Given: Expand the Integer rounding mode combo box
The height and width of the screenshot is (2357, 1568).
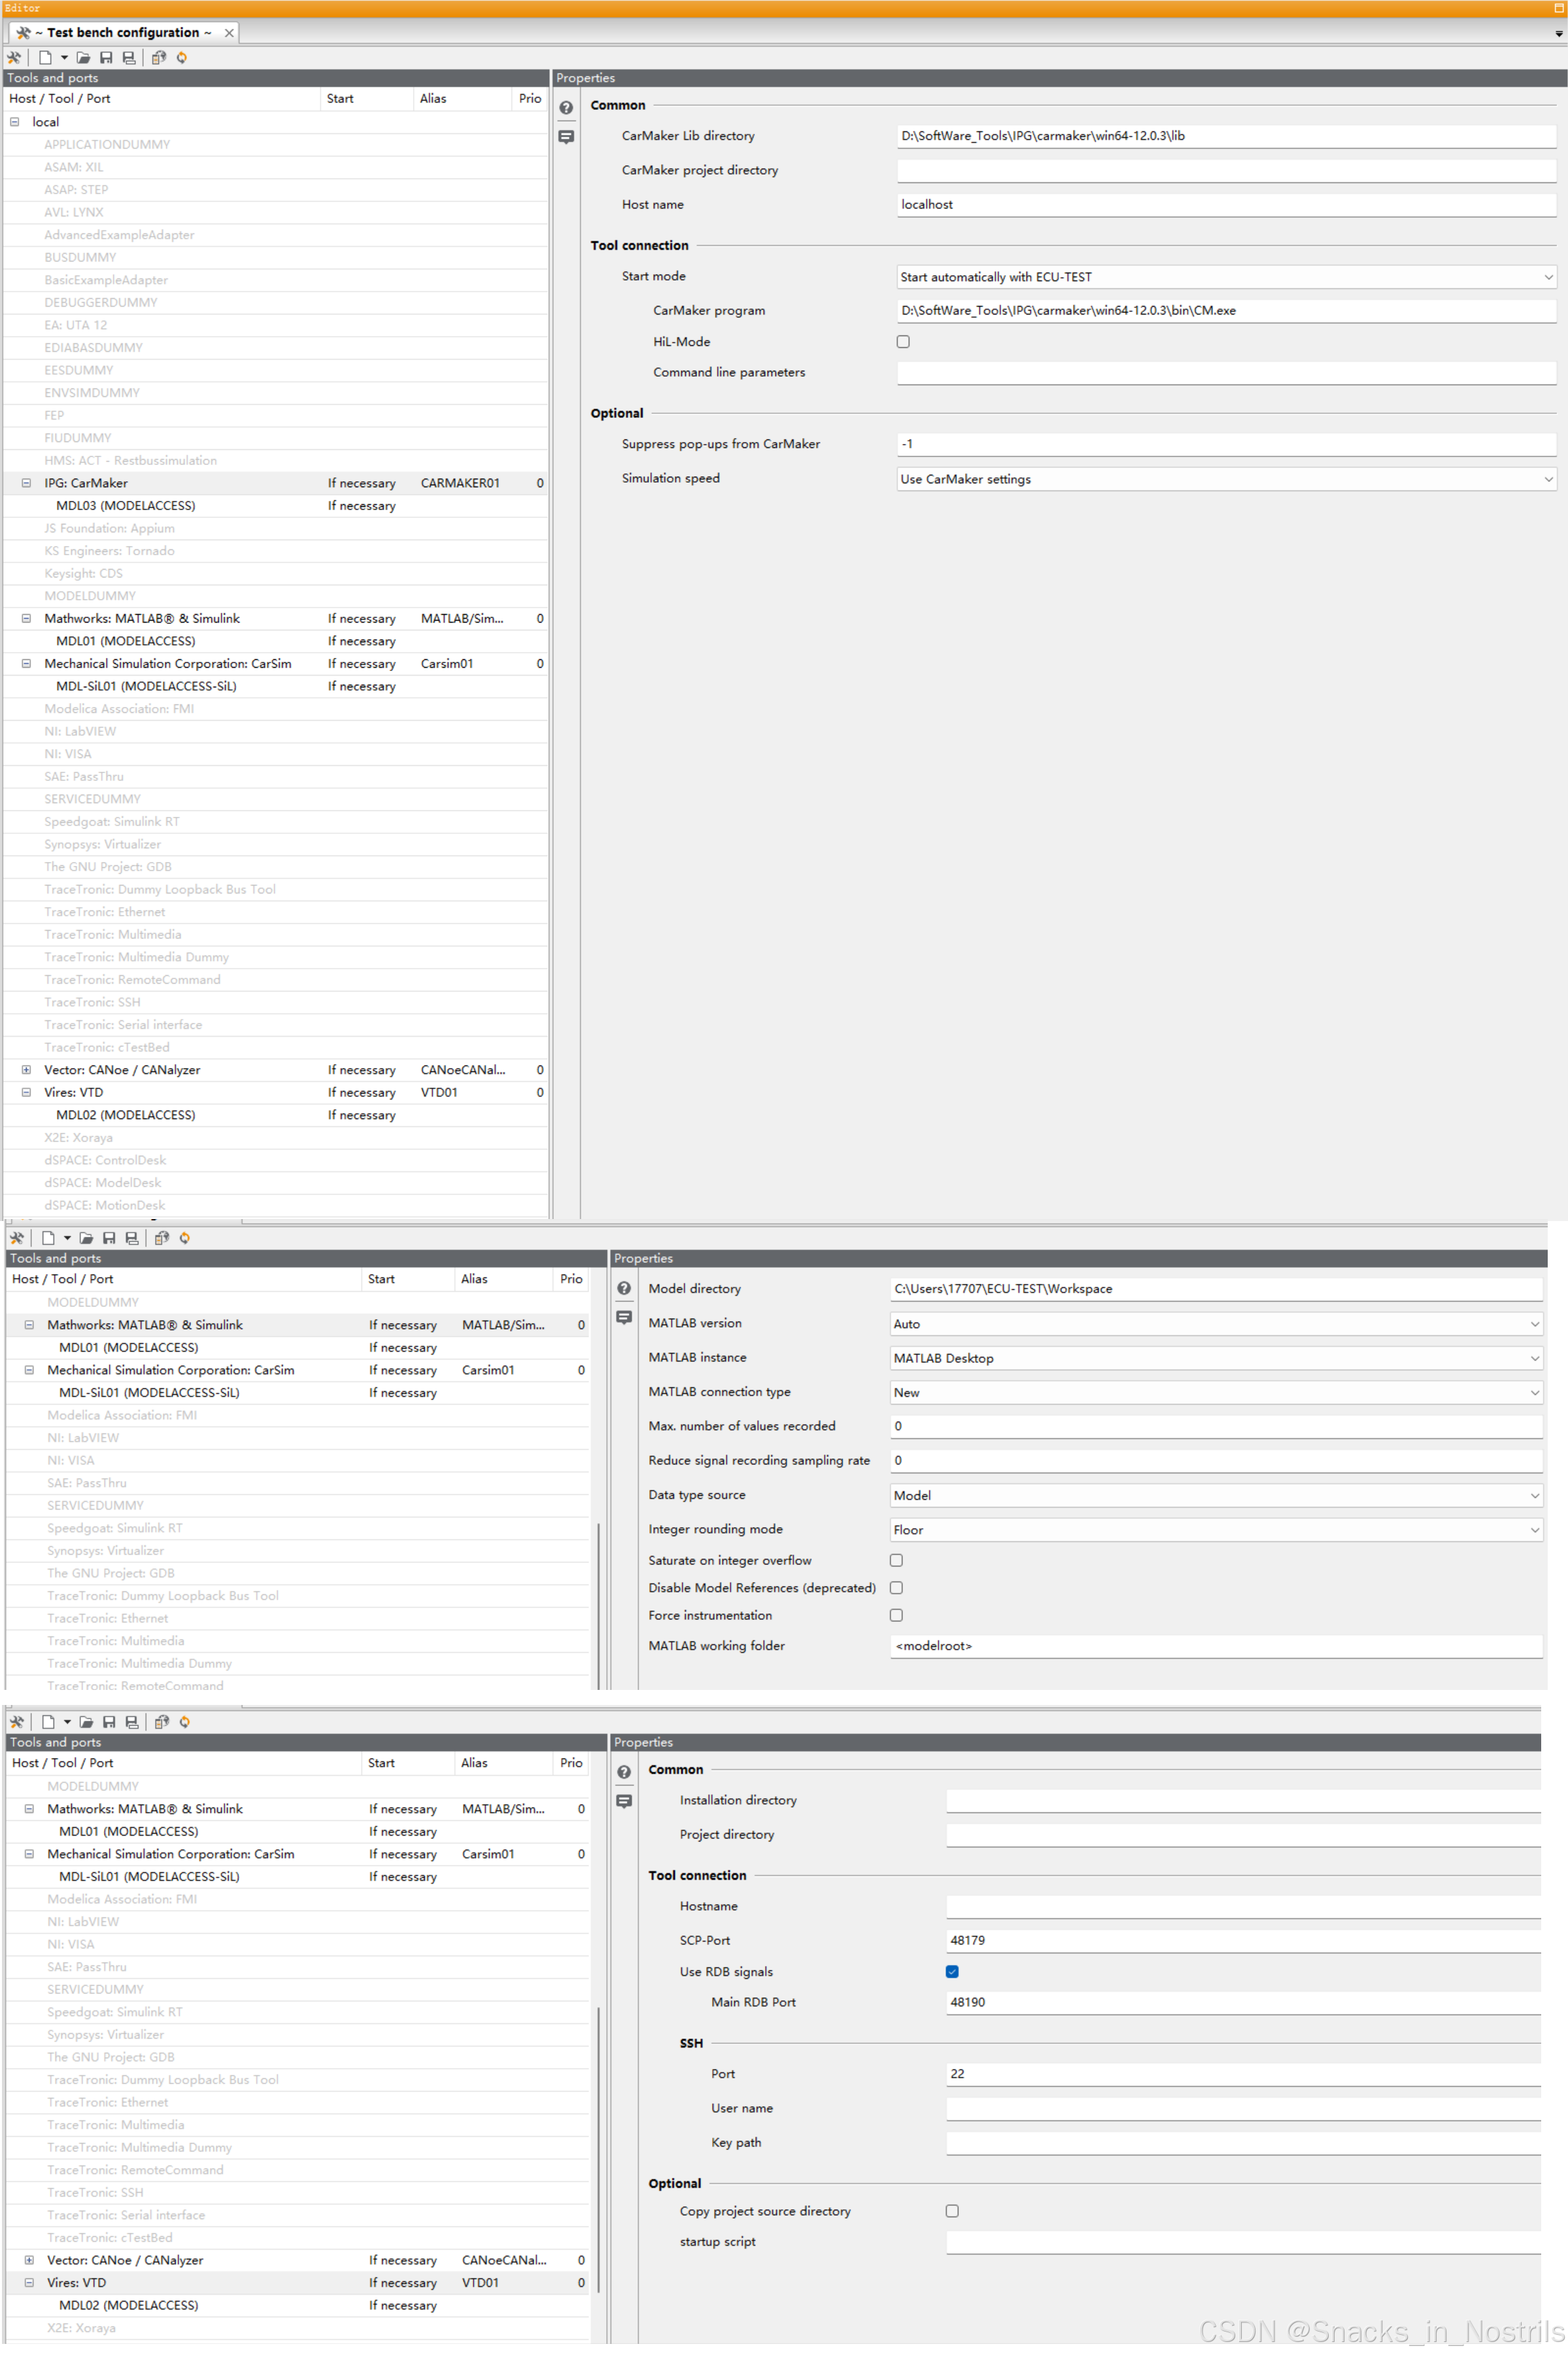Looking at the screenshot, I should (1216, 1530).
